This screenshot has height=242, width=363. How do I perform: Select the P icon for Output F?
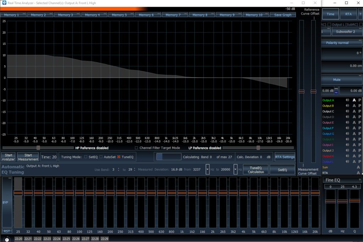(359, 128)
